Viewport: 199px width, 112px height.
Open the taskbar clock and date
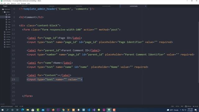pos(190,110)
